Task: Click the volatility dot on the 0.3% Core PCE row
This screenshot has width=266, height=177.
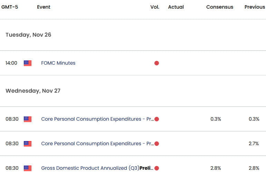Action: (x=156, y=119)
